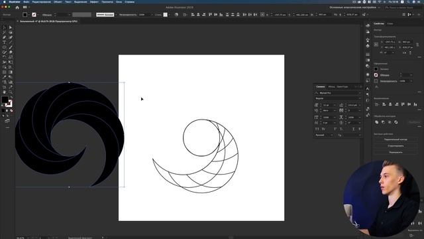
Task: Click Перекрасить quick action button
Action: 396,152
